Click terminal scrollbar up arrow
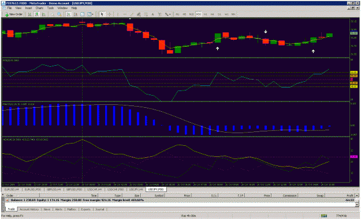This screenshot has width=361, height=219. [357, 195]
